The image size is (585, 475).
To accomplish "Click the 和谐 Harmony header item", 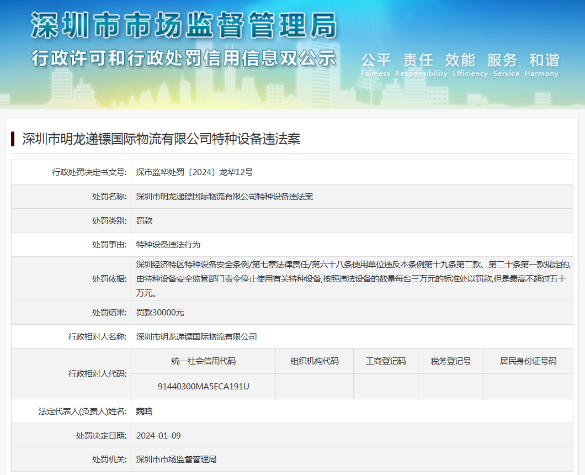I will click(x=544, y=60).
